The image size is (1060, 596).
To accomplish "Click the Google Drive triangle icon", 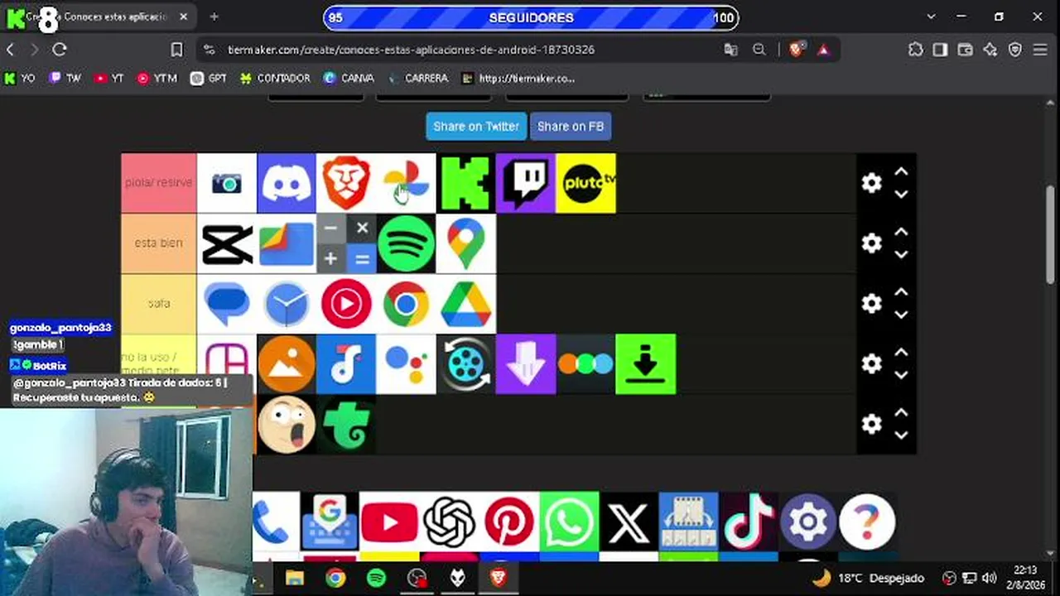I will 465,304.
